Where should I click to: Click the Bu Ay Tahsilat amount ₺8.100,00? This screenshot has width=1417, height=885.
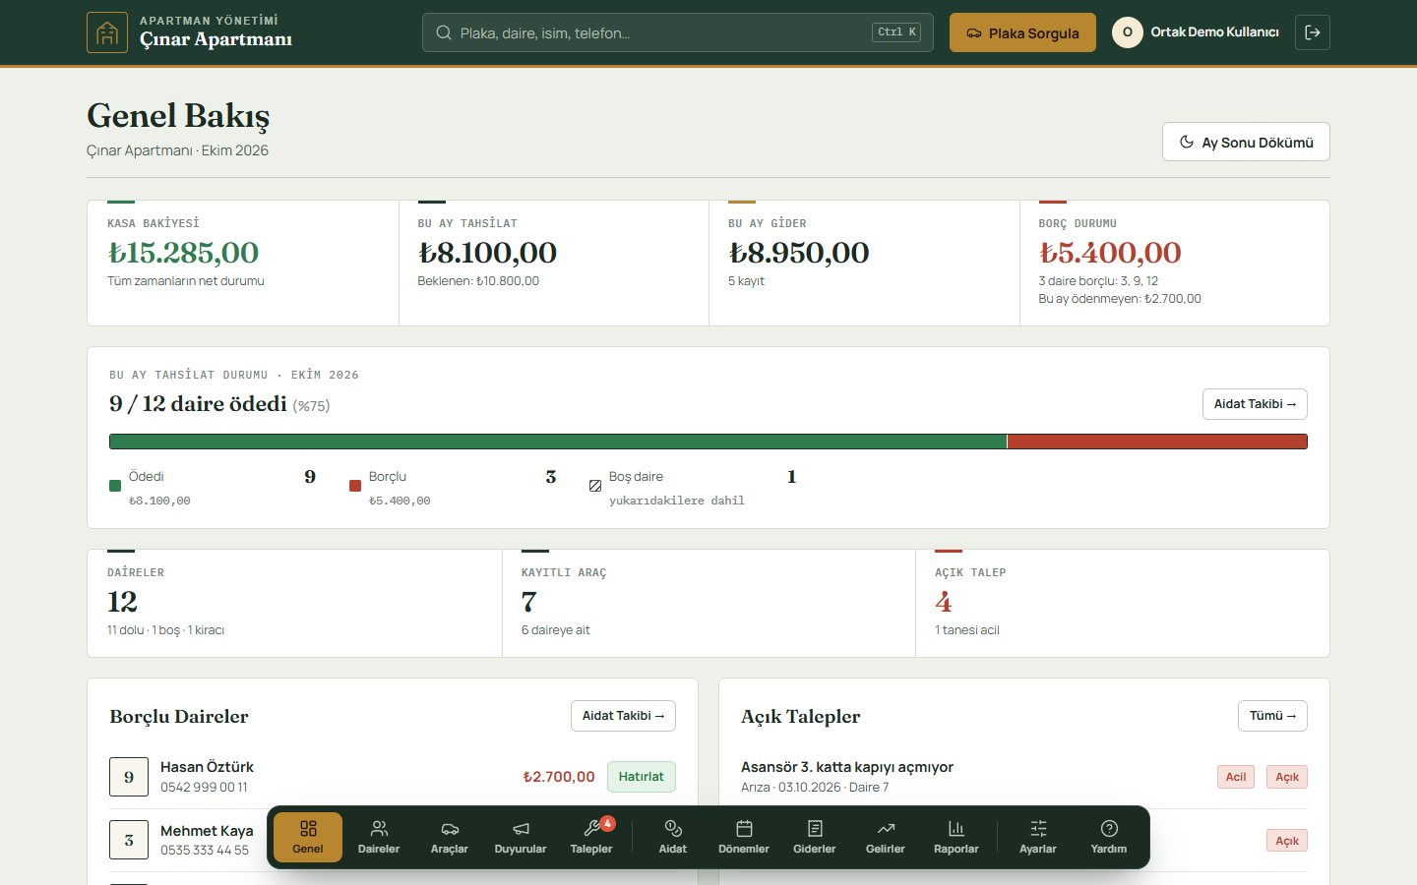(487, 253)
